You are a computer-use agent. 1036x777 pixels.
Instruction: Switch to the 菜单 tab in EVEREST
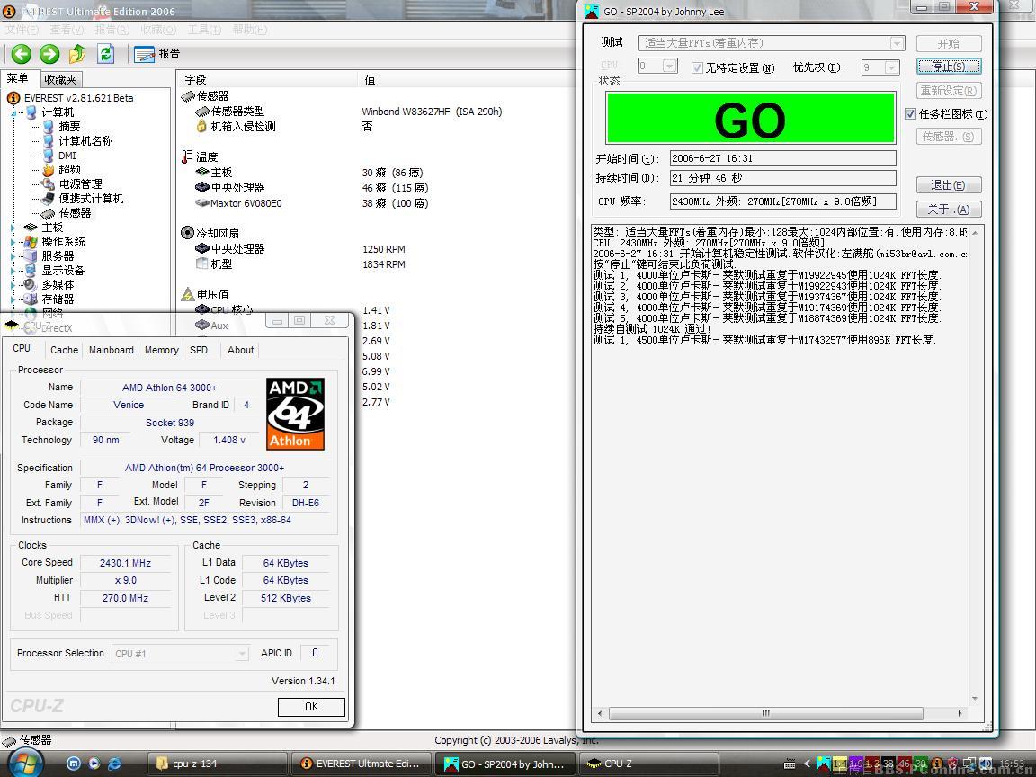18,78
